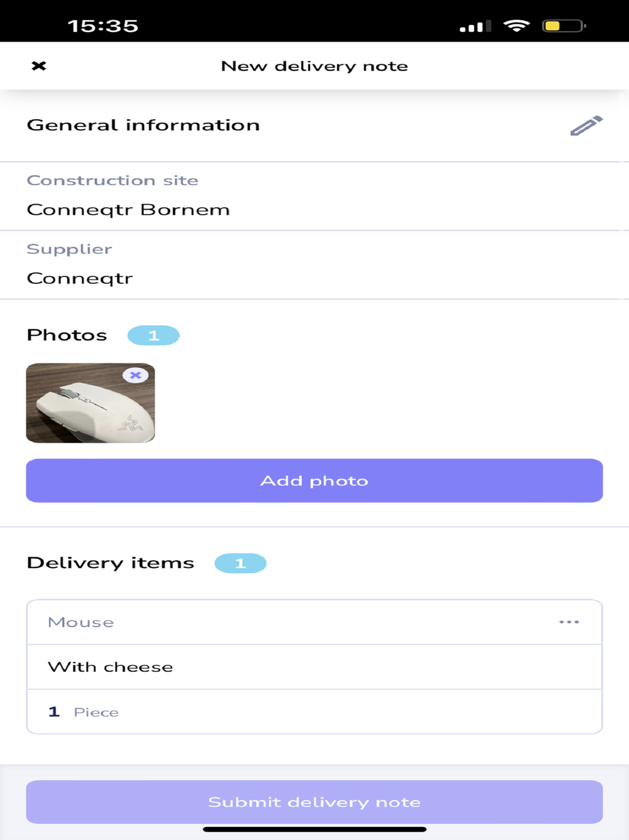
Task: Select the Supplier Conneqtr field
Action: 314,265
